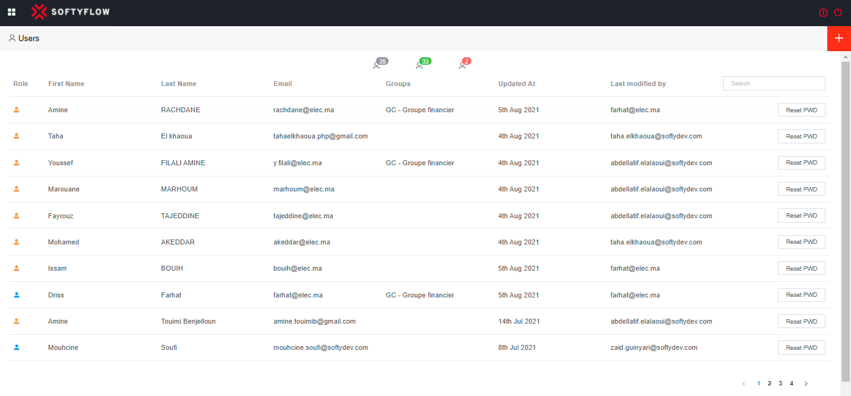The height and width of the screenshot is (396, 851).
Task: Jump to page 2
Action: [770, 384]
